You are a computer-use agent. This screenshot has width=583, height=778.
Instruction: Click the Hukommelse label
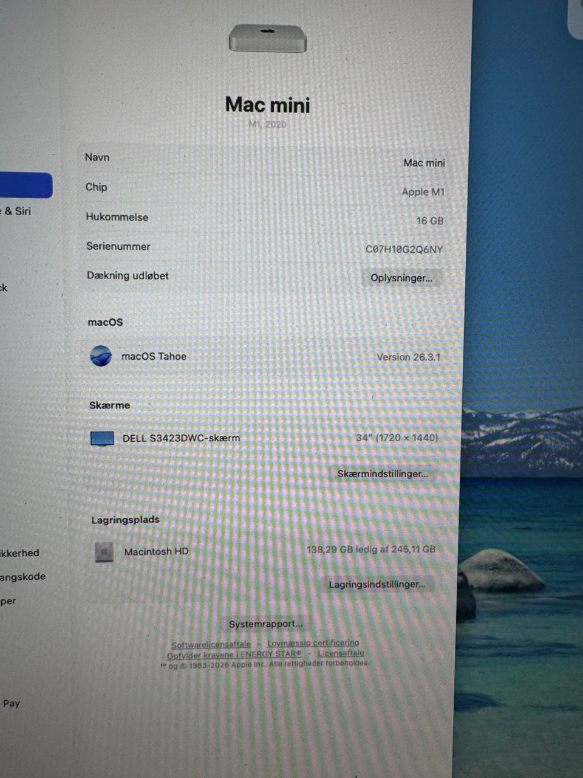[x=117, y=217]
